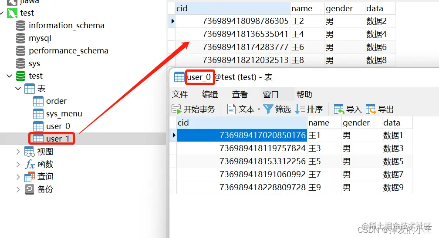This screenshot has width=439, height=238.
Task: Select user_1 table in tree
Action: click(57, 139)
